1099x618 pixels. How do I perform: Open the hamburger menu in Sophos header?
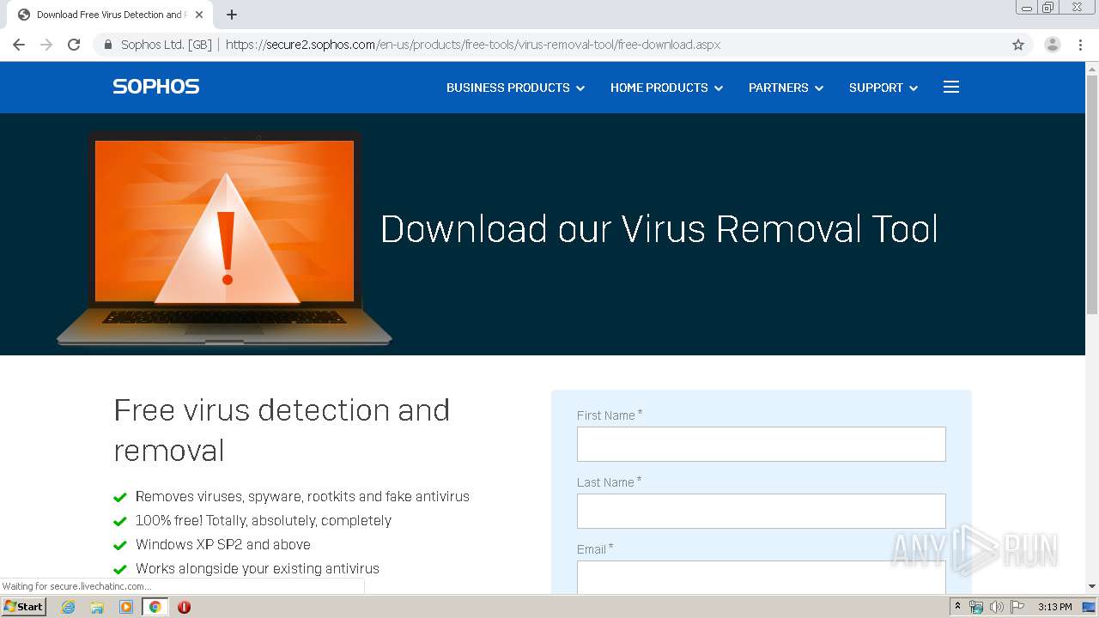coord(951,87)
